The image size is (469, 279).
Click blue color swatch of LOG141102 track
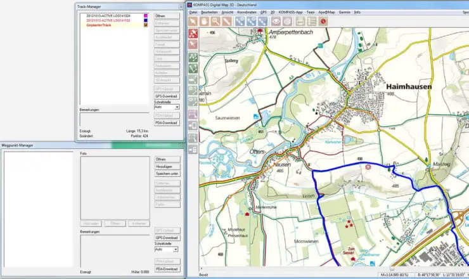click(146, 20)
